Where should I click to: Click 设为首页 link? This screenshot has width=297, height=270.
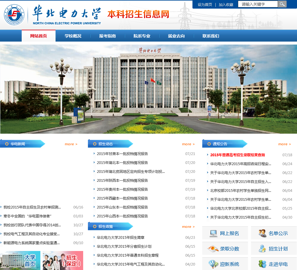(x=205, y=4)
